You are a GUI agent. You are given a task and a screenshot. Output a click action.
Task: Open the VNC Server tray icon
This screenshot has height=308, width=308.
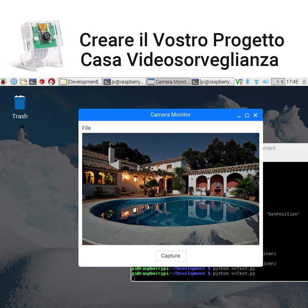coord(239,82)
